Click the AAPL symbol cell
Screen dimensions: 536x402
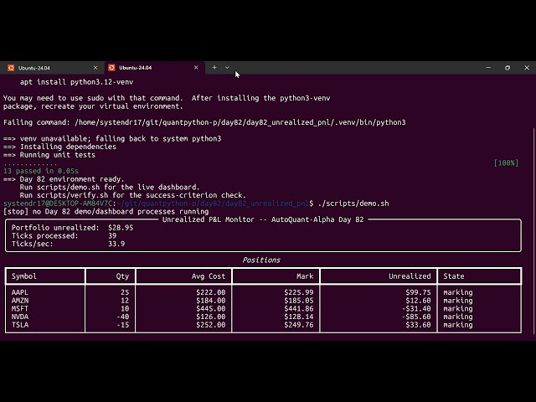pos(20,292)
